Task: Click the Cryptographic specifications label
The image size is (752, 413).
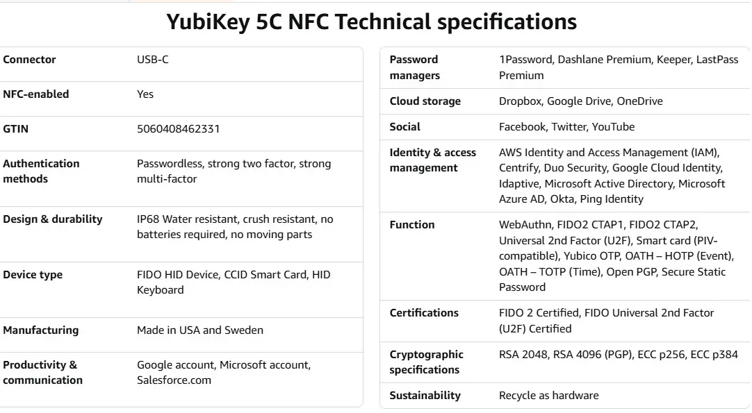Action: (x=427, y=362)
